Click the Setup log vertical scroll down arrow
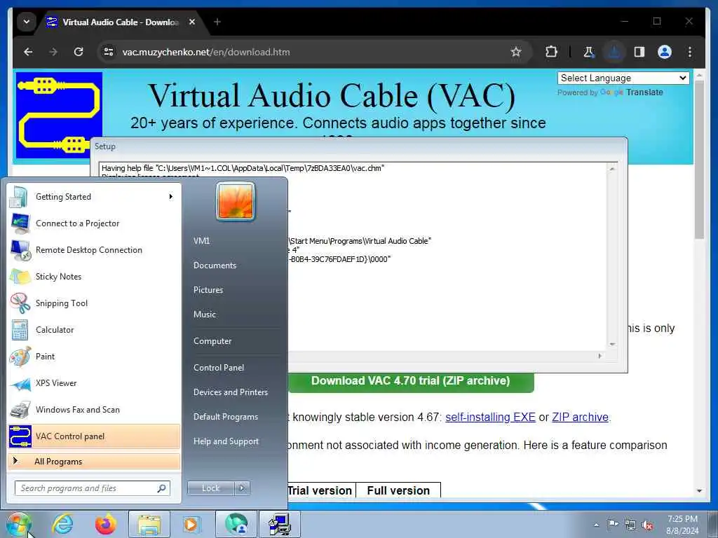The width and height of the screenshot is (718, 538). point(612,344)
